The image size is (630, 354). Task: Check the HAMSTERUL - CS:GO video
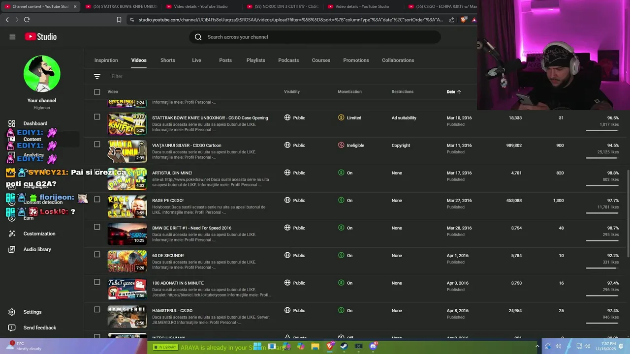pyautogui.click(x=97, y=310)
